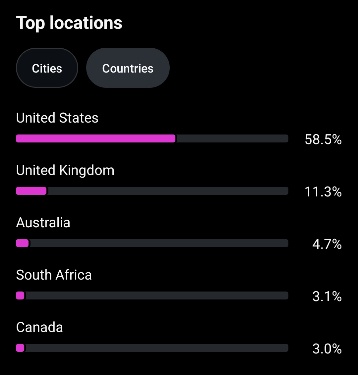Tap the 3.0% value

[x=327, y=349]
